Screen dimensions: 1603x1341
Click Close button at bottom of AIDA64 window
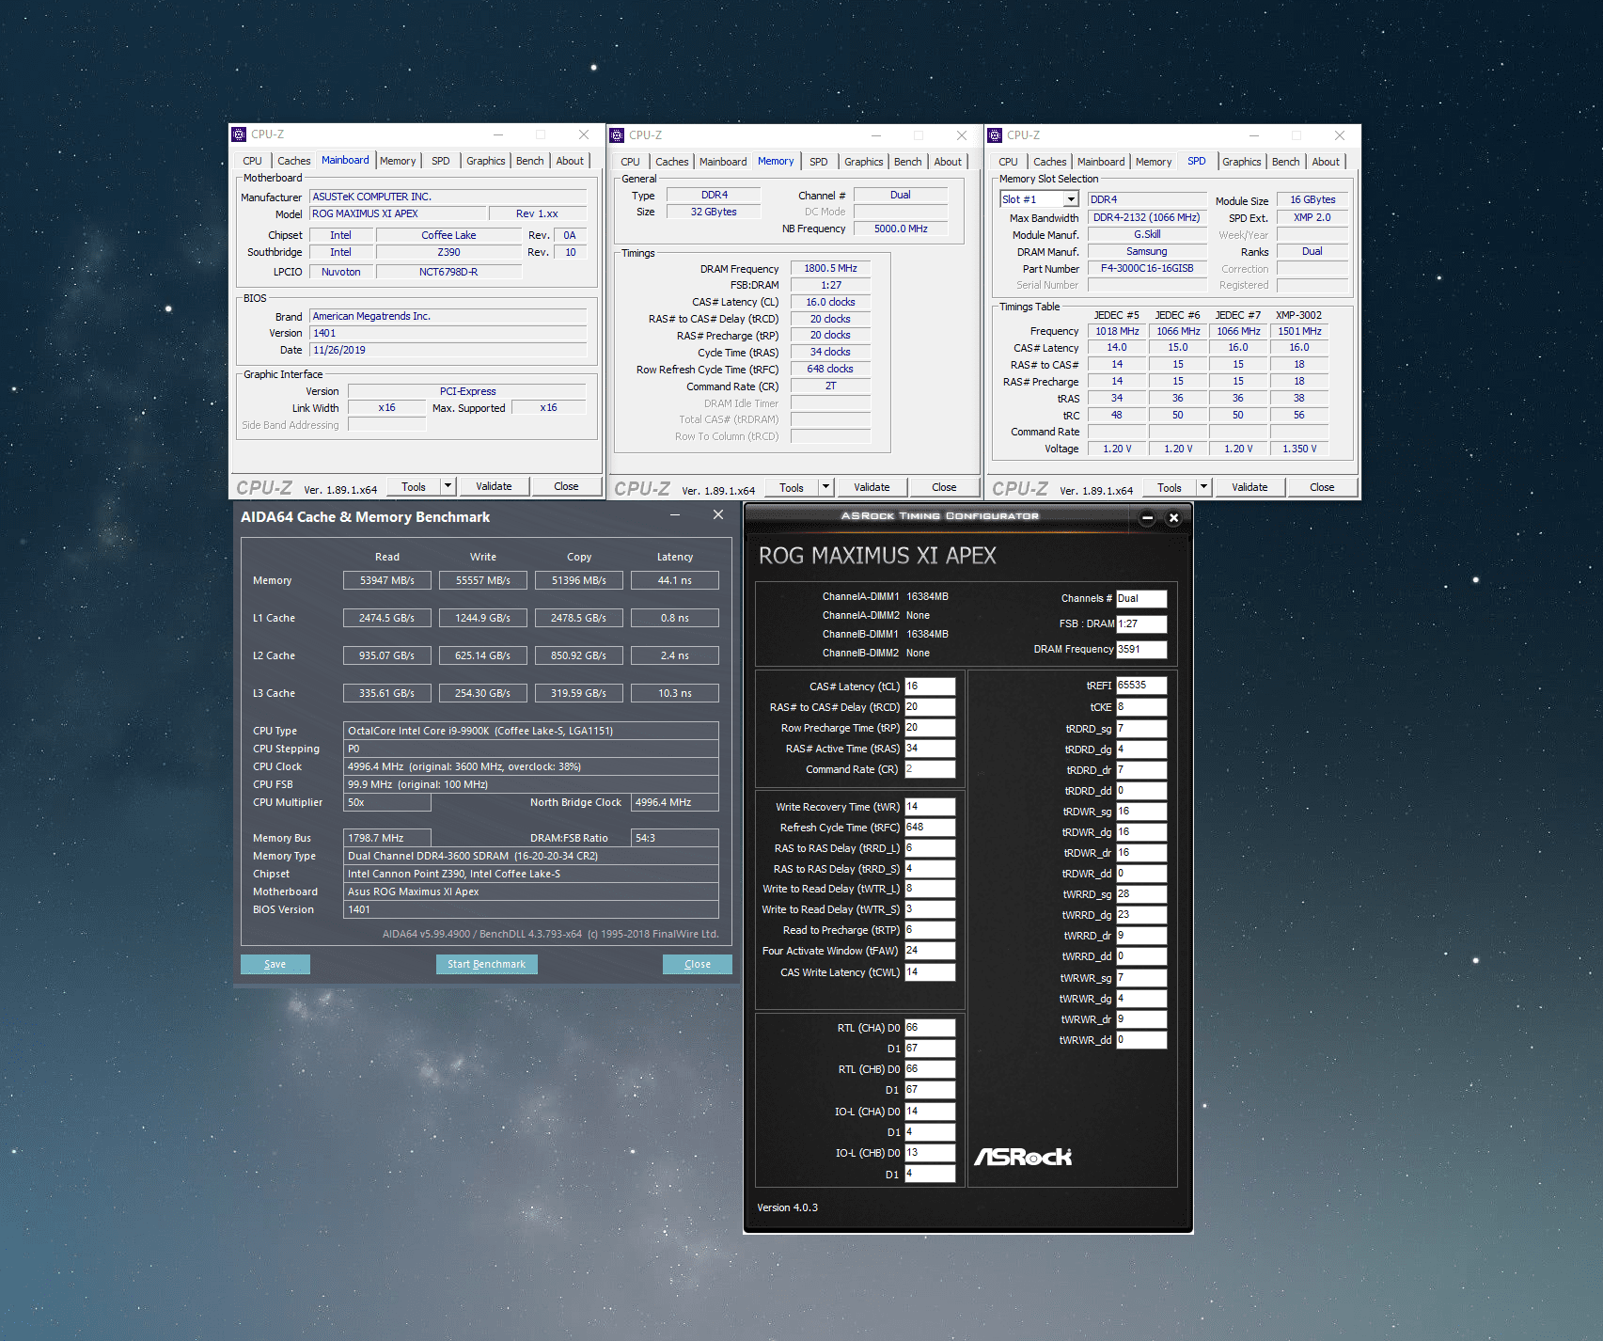[x=698, y=964]
